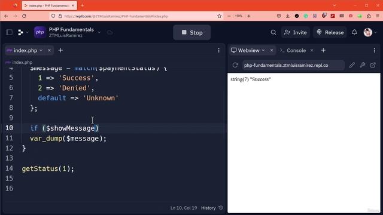383x215 pixels.
Task: Show site security lock icon info
Action: pyautogui.click(x=60, y=16)
